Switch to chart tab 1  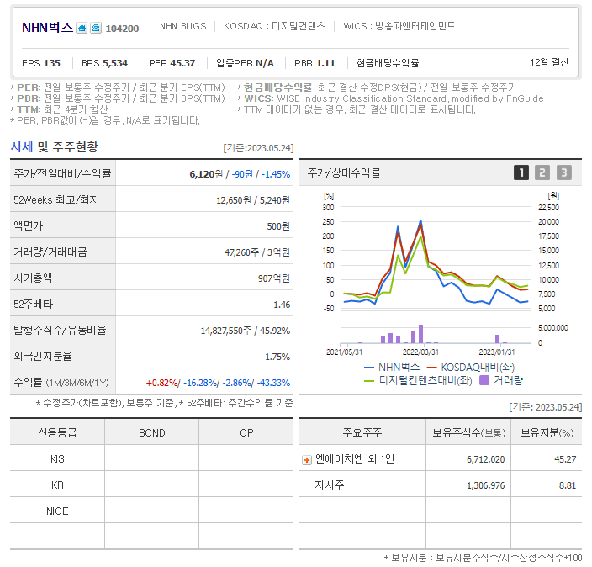[521, 172]
